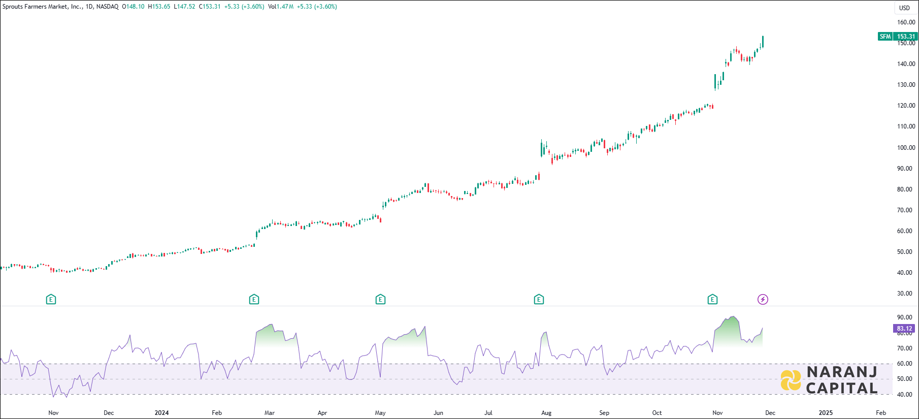Click the 2024 label on time axis
919x419 pixels.
pos(161,413)
